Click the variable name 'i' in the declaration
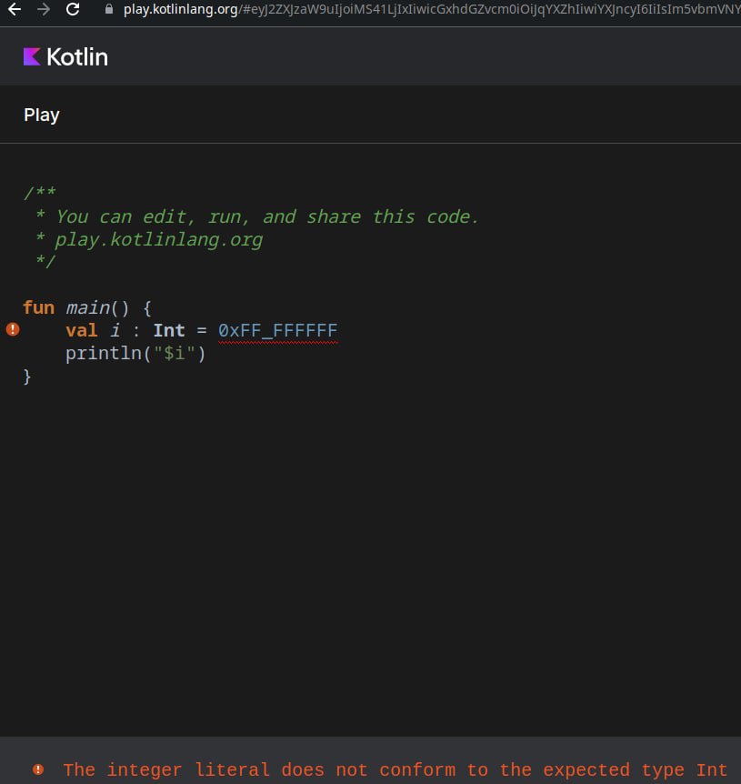 [115, 330]
